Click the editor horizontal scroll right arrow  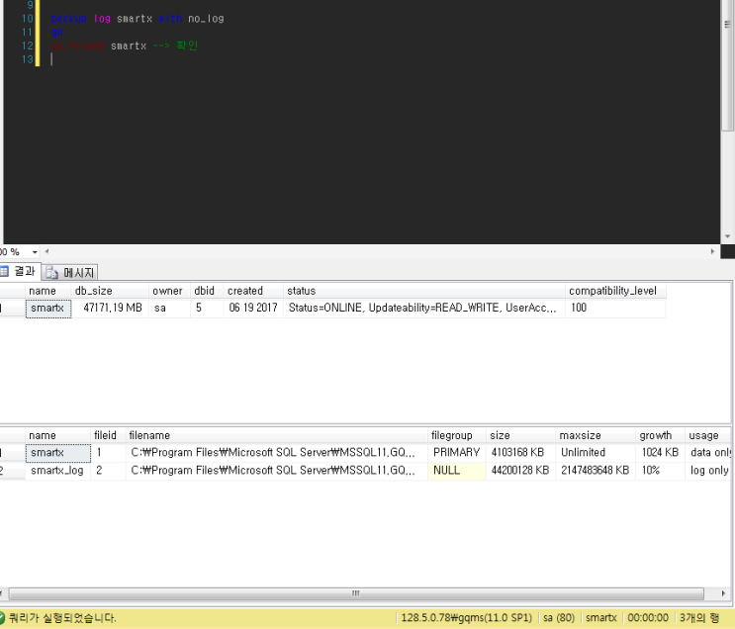click(712, 251)
